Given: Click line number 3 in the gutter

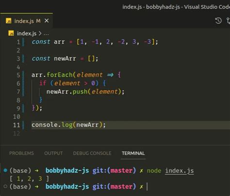Looking at the screenshot, I should pyautogui.click(x=18, y=59).
